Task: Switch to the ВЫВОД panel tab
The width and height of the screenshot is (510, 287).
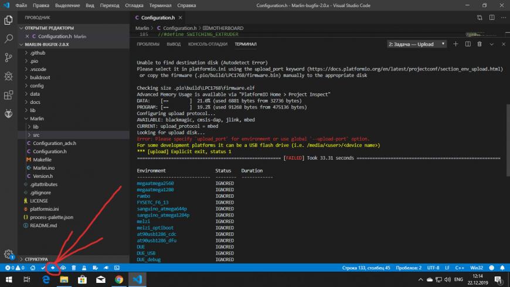Action: (174, 44)
